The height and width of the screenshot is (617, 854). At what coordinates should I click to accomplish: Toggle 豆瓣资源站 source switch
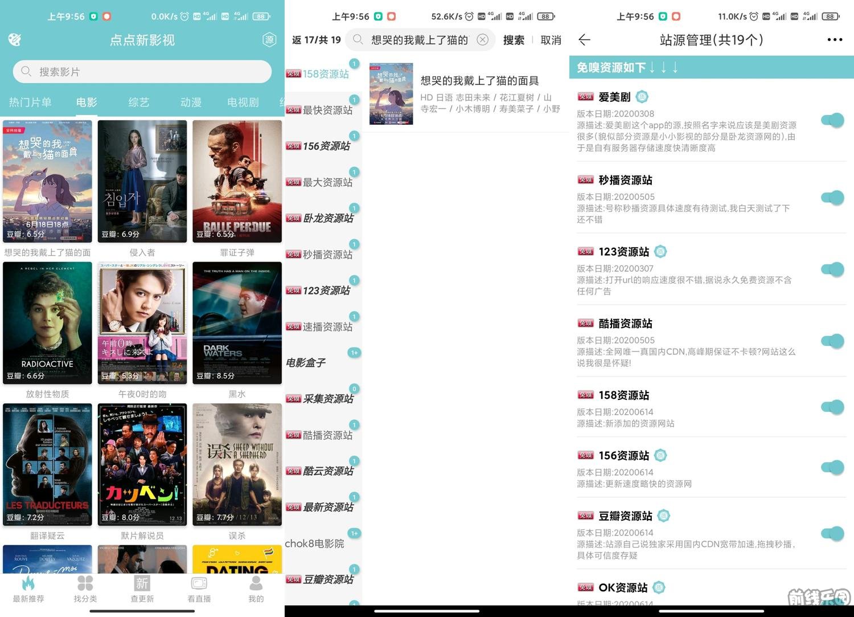[832, 533]
